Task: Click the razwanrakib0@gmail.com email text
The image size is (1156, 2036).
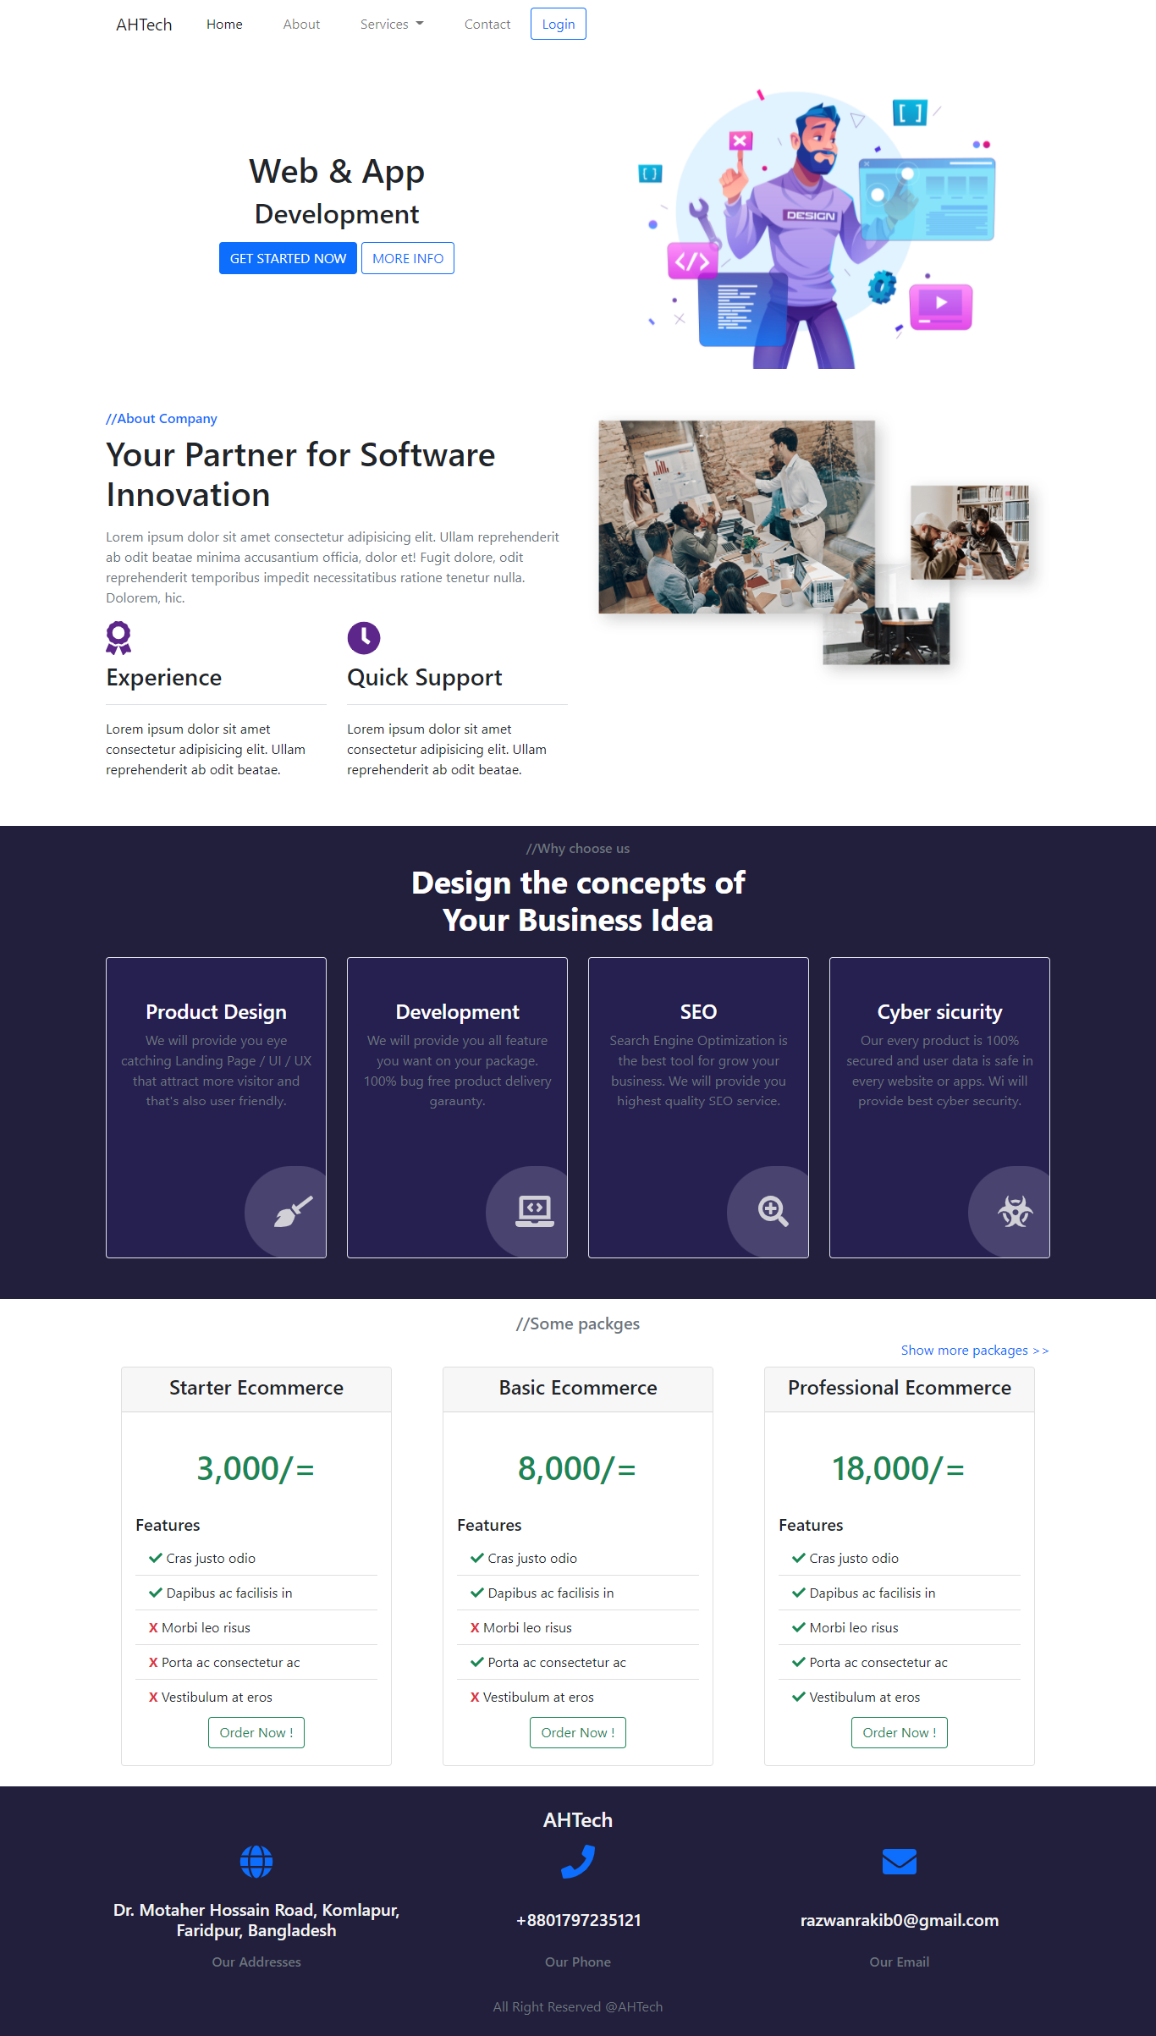Action: 900,1920
